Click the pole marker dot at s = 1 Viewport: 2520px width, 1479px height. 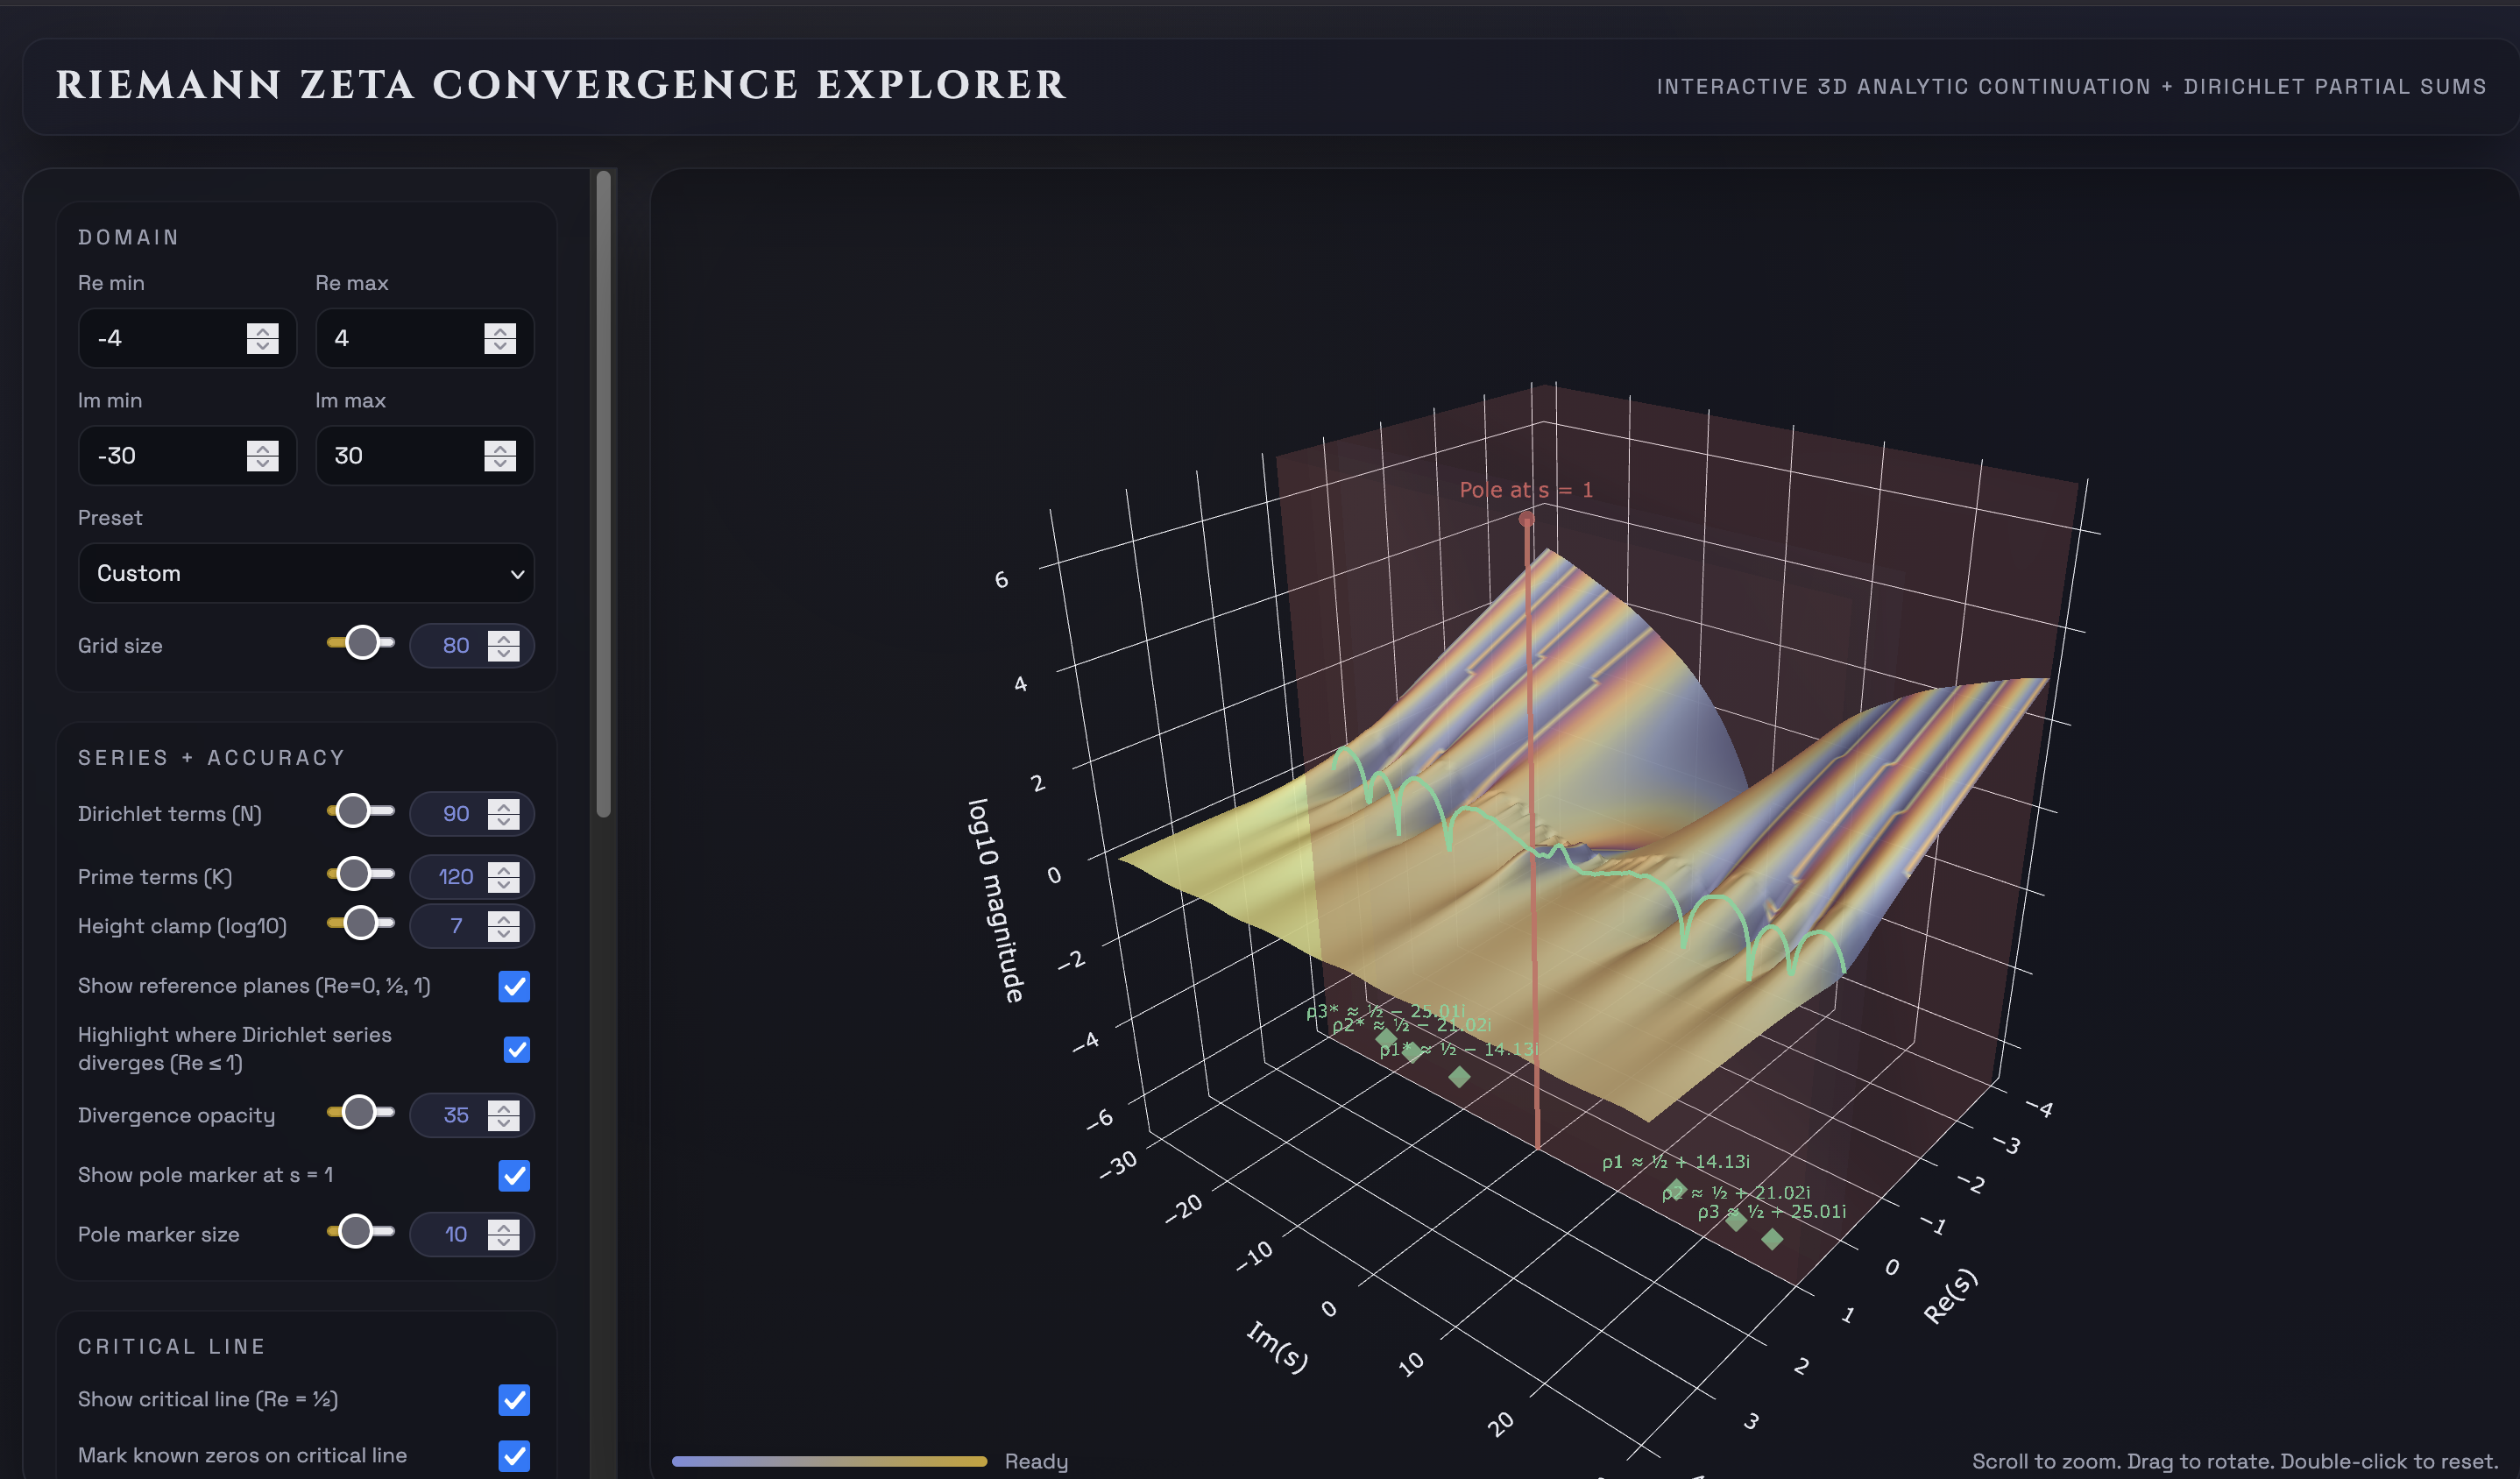(1526, 519)
